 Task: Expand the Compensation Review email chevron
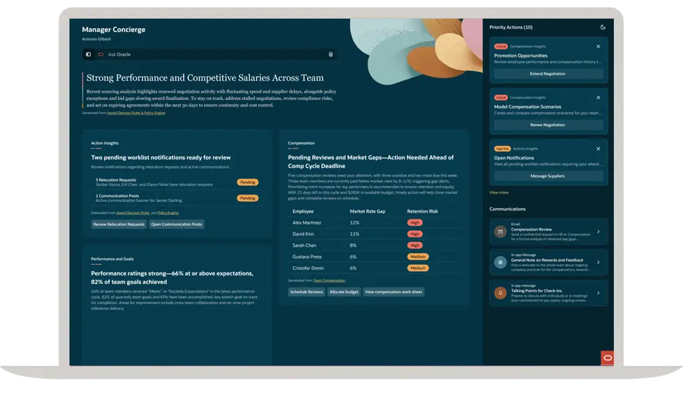[598, 231]
